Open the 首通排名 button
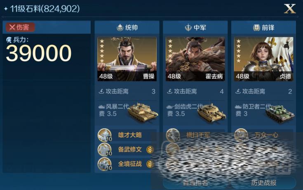 point(195,183)
